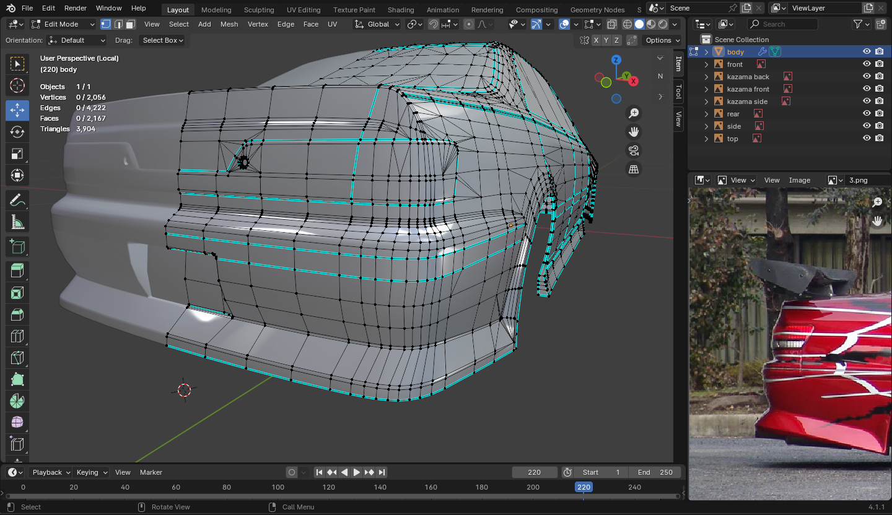Select the Move tool in toolbar
The width and height of the screenshot is (892, 515).
coord(17,110)
